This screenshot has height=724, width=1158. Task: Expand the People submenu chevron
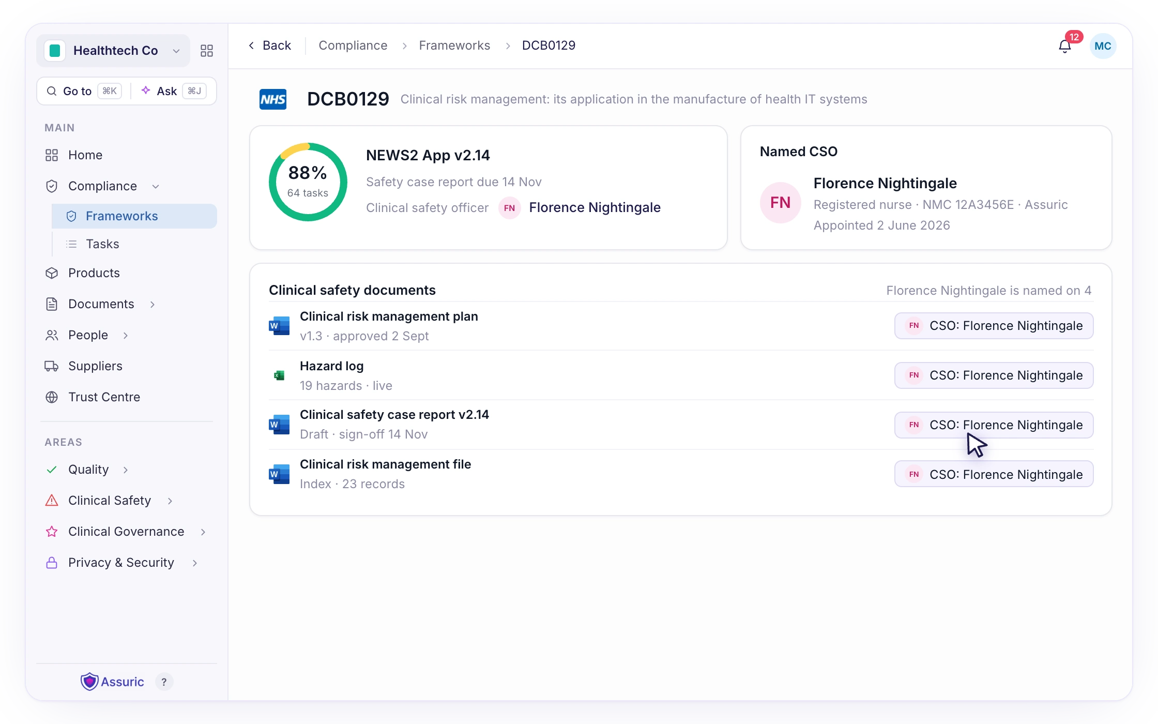[126, 335]
